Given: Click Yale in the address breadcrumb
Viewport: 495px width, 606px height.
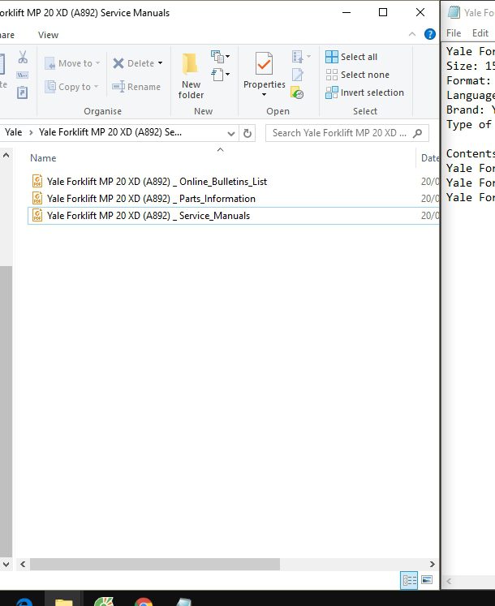Looking at the screenshot, I should [x=14, y=132].
